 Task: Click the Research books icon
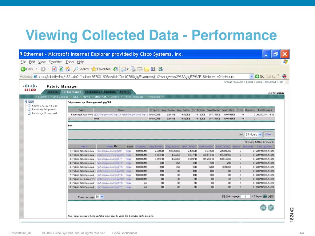pos(153,69)
